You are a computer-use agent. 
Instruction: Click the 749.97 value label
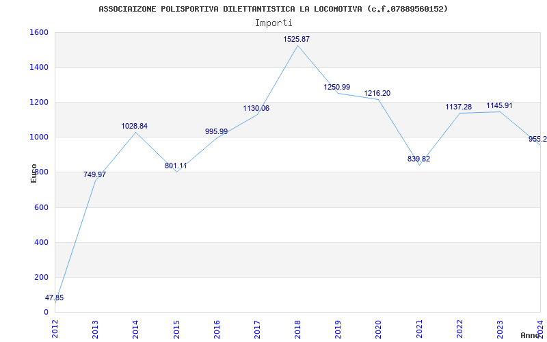click(94, 174)
